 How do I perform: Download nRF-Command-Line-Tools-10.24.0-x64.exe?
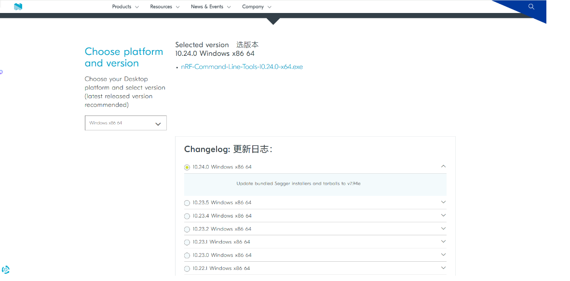click(242, 67)
